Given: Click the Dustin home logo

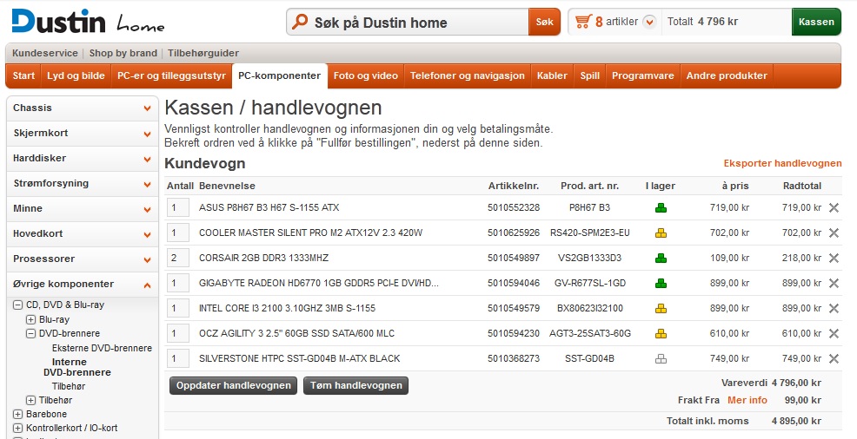Looking at the screenshot, I should [88, 22].
